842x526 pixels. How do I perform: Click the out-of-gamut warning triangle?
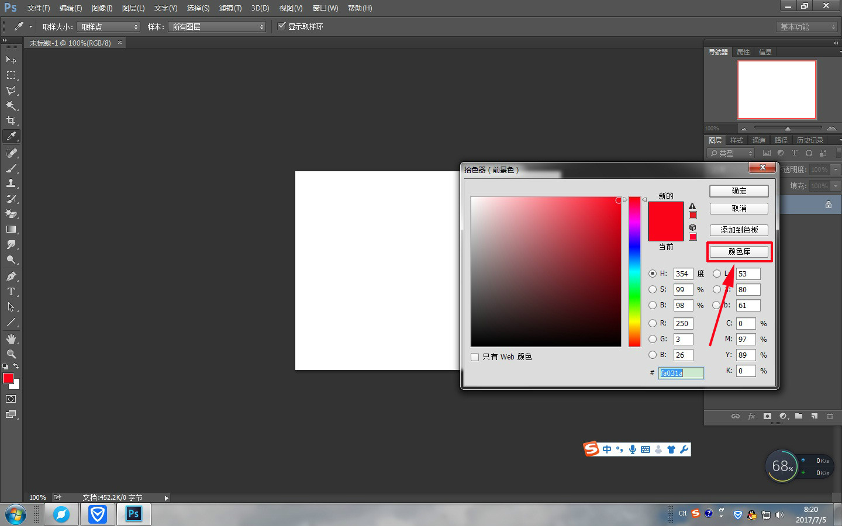692,206
